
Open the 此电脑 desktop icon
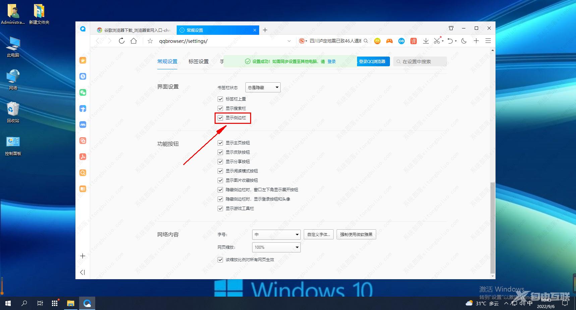tap(13, 47)
